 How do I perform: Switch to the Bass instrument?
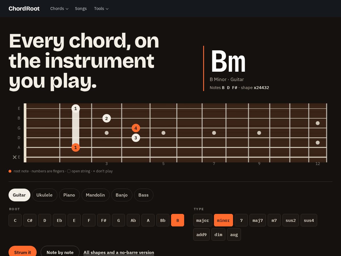(144, 195)
